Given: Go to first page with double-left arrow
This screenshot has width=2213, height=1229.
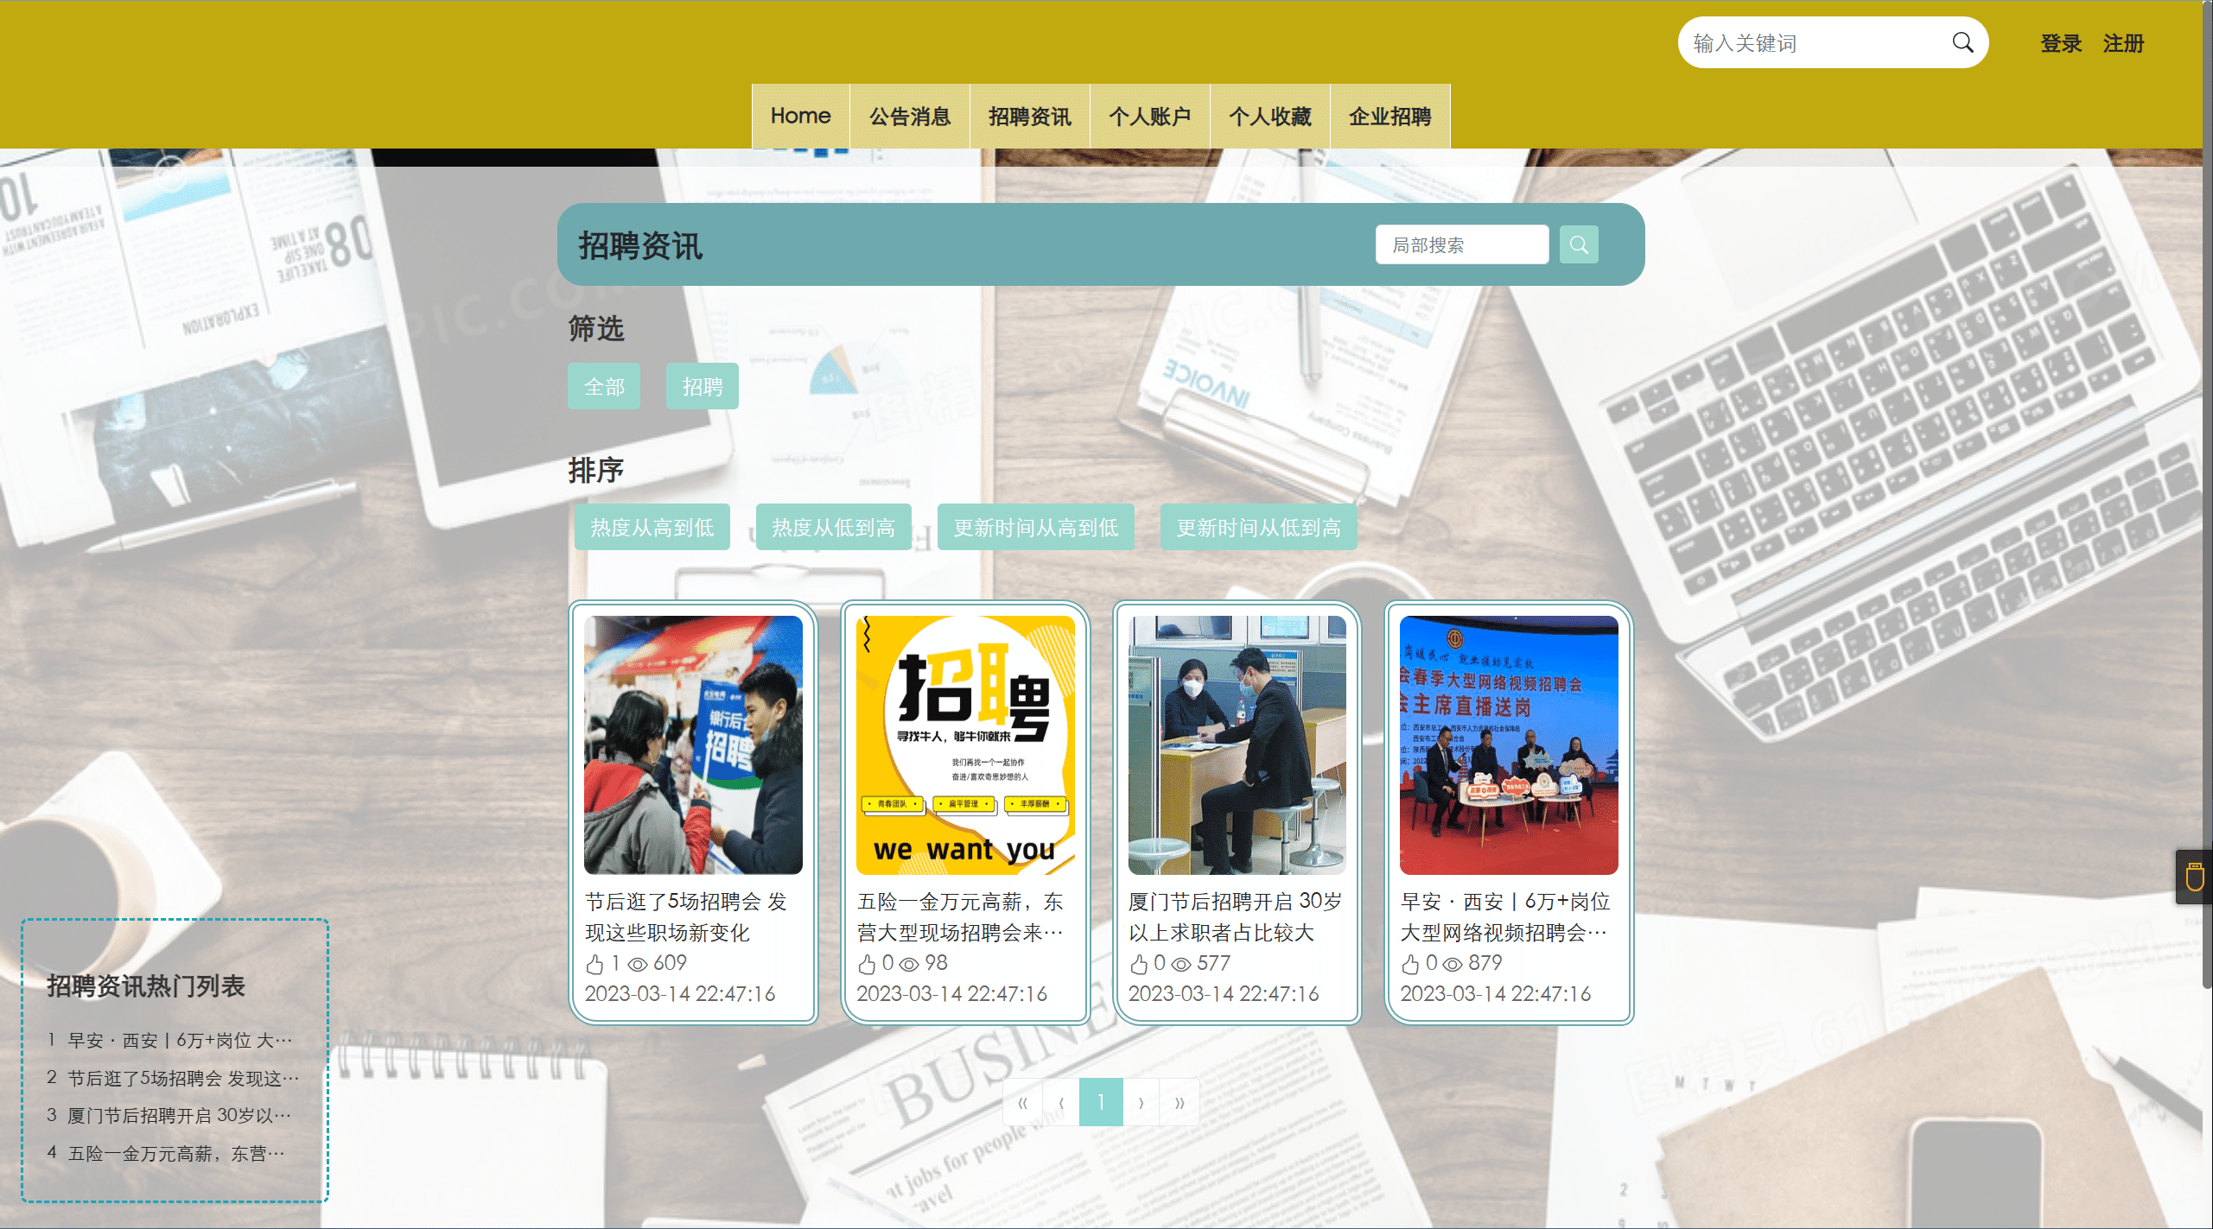Looking at the screenshot, I should [1022, 1103].
